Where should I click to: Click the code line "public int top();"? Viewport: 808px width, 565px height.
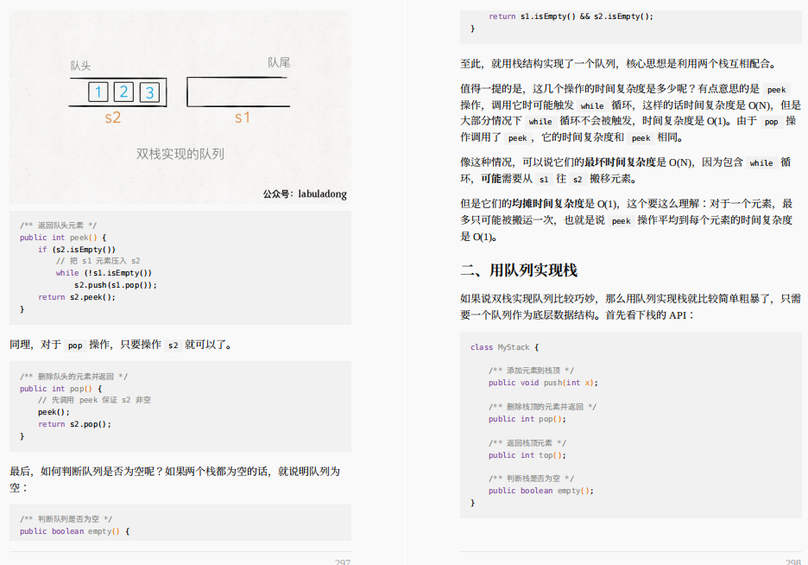[x=527, y=455]
